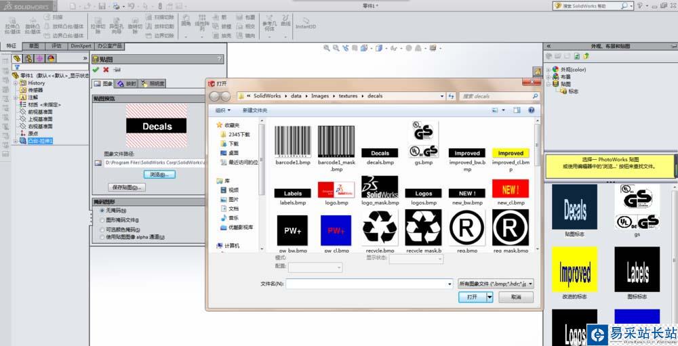This screenshot has width=678, height=346.
Task: Click 打开 button in file dialog
Action: tap(472, 297)
